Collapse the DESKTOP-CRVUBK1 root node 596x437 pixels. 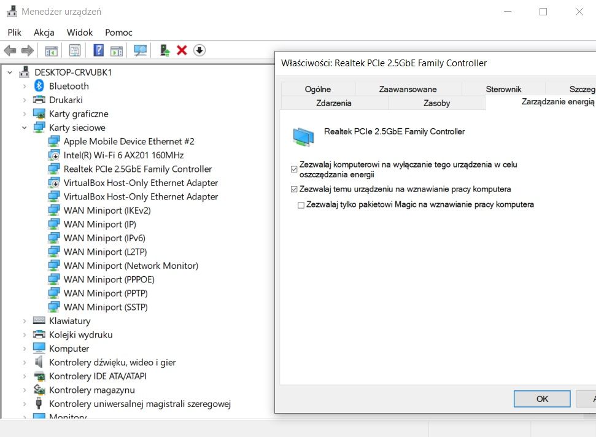[x=10, y=72]
